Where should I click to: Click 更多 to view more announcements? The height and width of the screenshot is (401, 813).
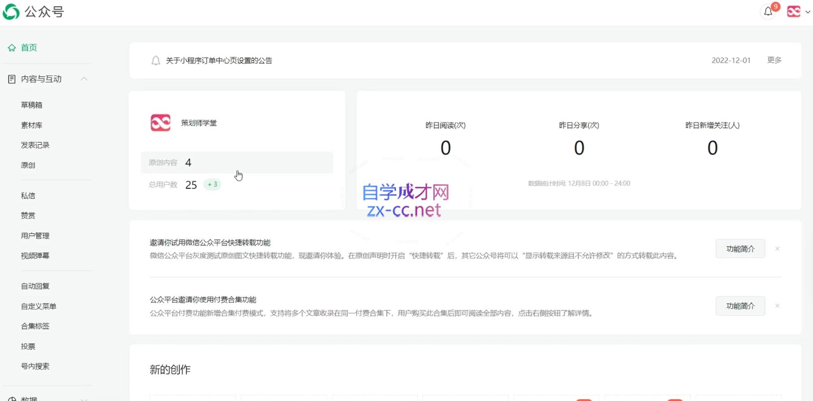coord(774,60)
